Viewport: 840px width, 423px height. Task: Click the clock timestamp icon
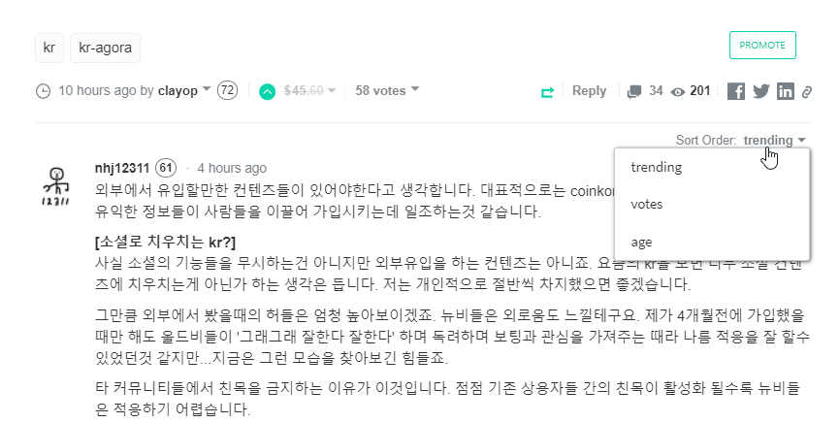pos(43,91)
